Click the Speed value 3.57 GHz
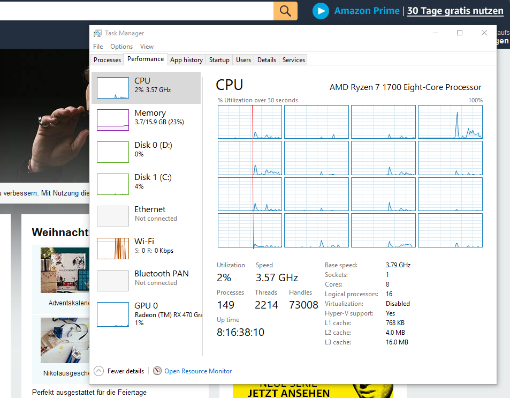Viewport: 510px width, 398px height. [277, 277]
